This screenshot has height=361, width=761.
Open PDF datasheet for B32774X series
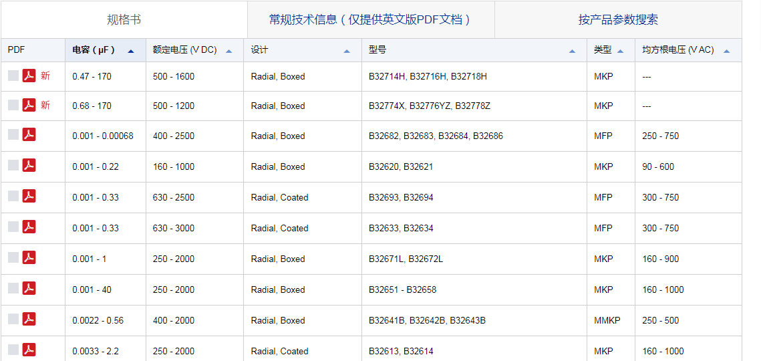click(29, 106)
